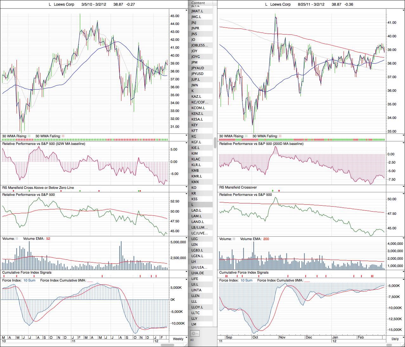Choose LEN from the ticker list
Image resolution: width=405 pixels, height=347 pixels.
[194, 245]
